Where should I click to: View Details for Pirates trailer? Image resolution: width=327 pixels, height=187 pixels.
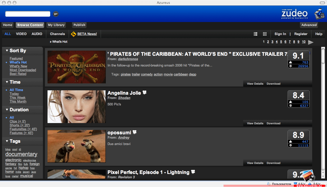click(255, 84)
